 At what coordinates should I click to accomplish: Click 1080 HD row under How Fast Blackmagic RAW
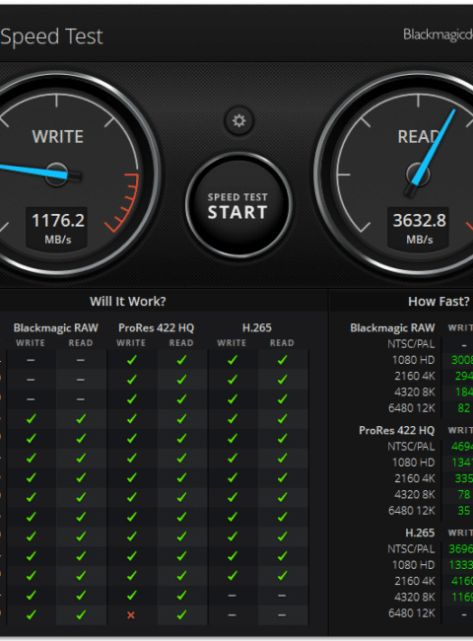413,360
